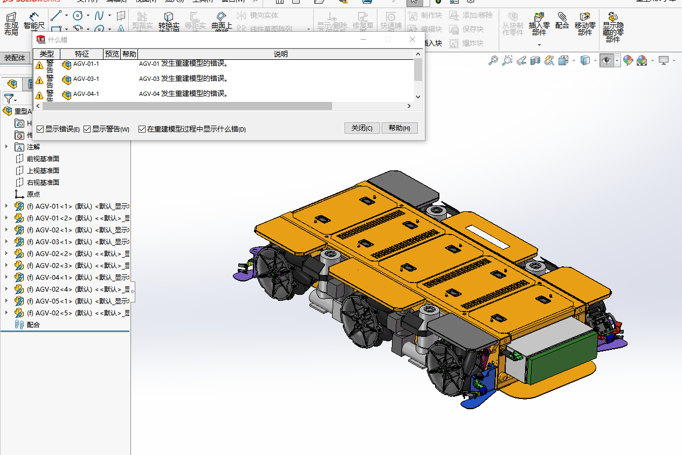The height and width of the screenshot is (455, 682).
Task: Expand the AGV-01<1> component node
Action: tap(6, 206)
